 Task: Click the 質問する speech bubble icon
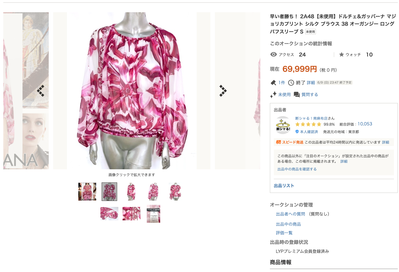296,95
